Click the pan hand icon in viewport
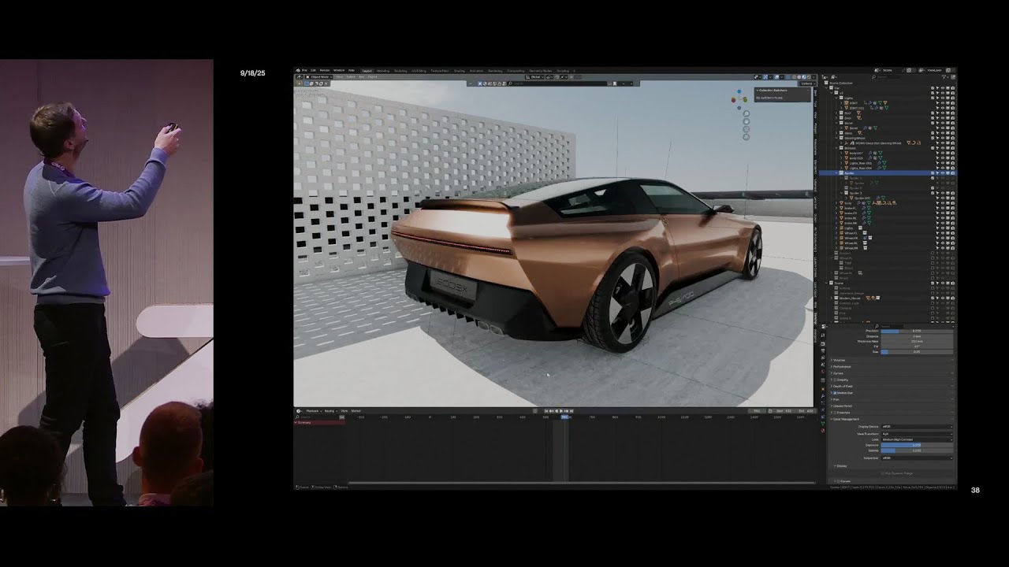 pos(746,121)
